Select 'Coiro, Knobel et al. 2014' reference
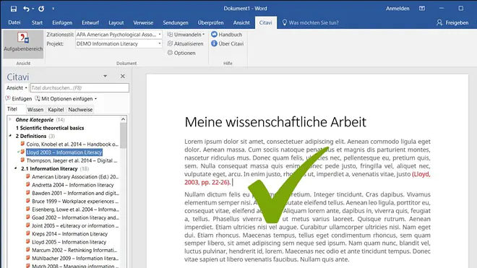This screenshot has width=477, height=268. pos(72,144)
